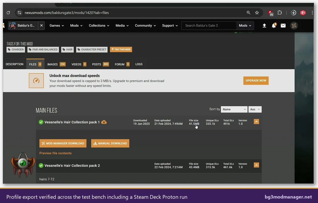This screenshot has height=203, width=318.
Task: Open the Nexus user avatar menu
Action: (294, 26)
